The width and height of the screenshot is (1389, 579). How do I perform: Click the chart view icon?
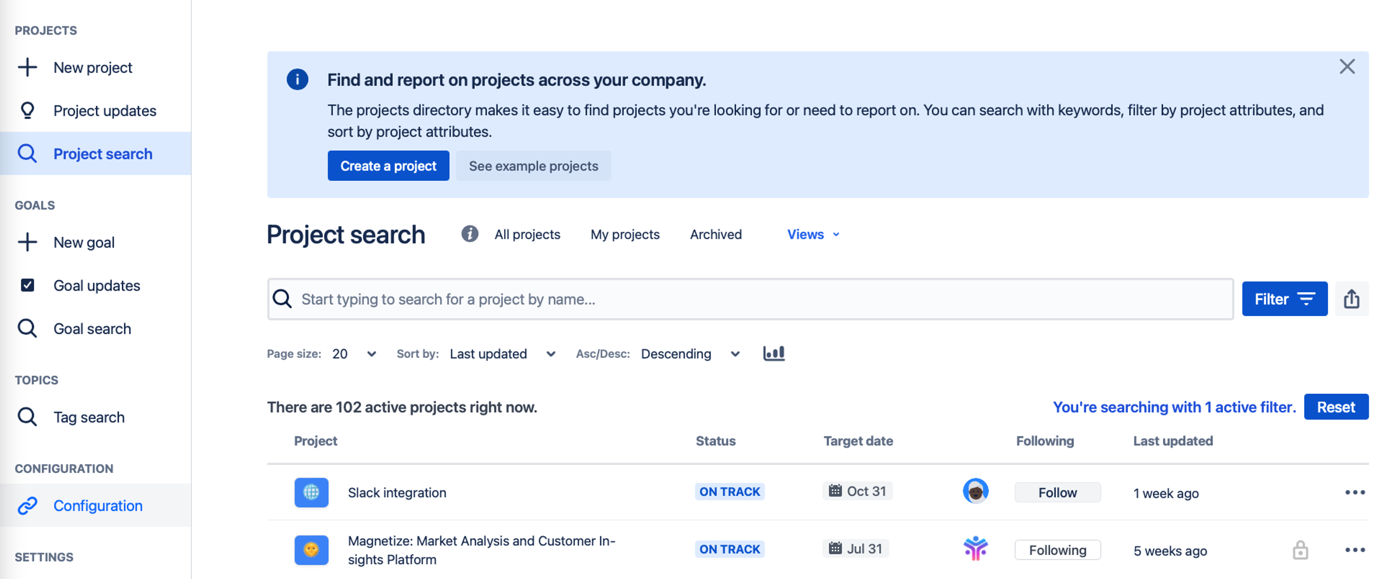774,353
